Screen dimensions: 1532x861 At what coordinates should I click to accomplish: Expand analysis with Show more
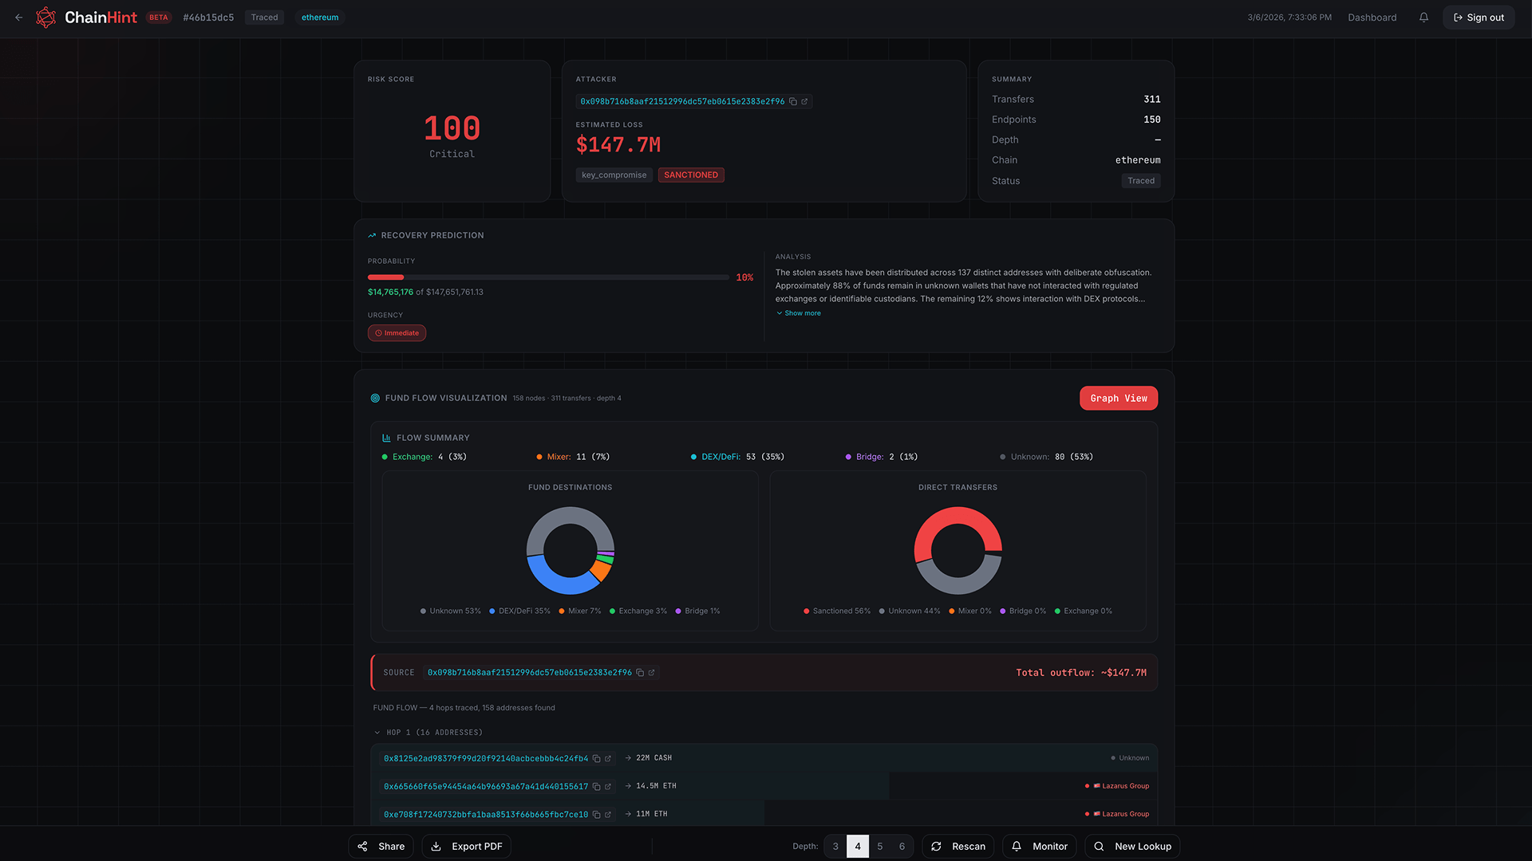[799, 313]
